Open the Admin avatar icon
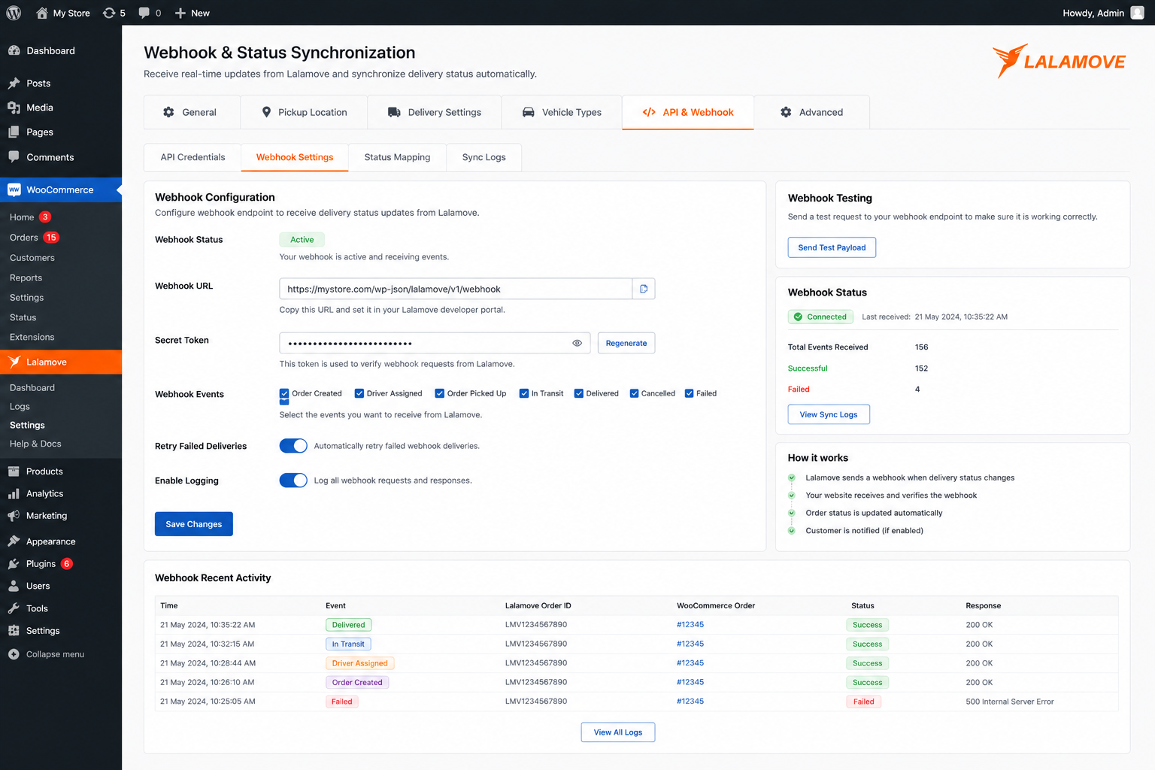The height and width of the screenshot is (770, 1155). pyautogui.click(x=1138, y=13)
